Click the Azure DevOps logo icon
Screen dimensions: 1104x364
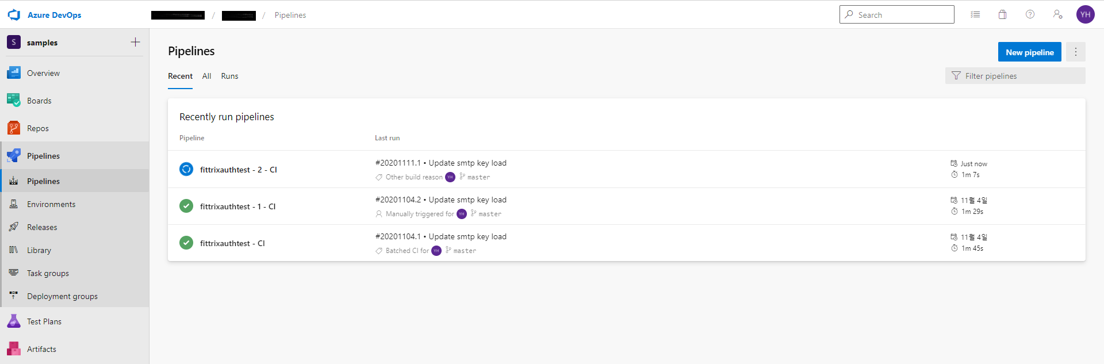tap(14, 15)
